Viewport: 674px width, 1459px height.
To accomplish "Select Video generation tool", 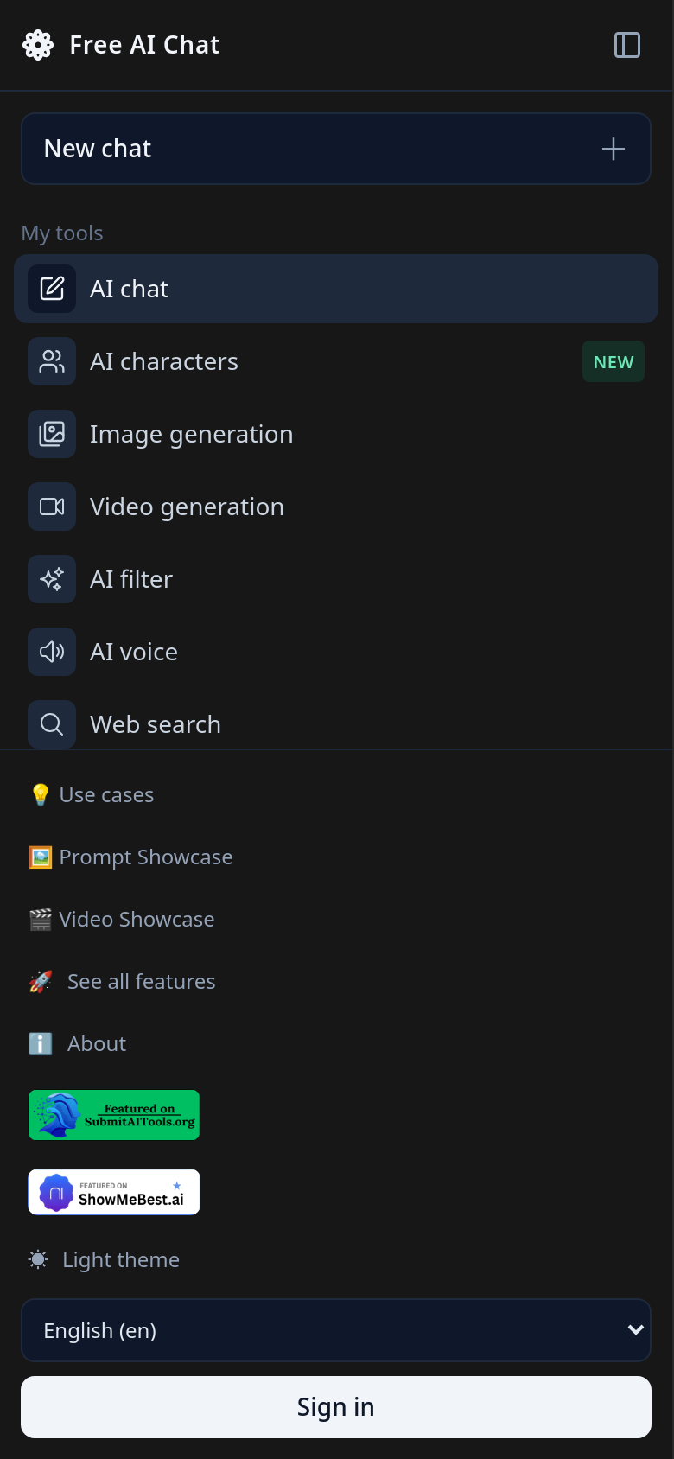I will click(336, 507).
